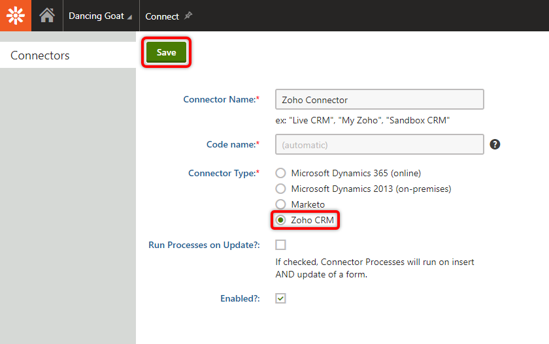Choose Microsoft Dynamics 365 (online) type
Screen dimensions: 549x344
click(280, 173)
